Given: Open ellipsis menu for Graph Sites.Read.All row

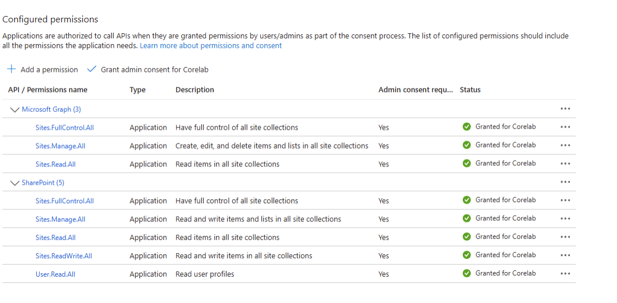Looking at the screenshot, I should pyautogui.click(x=565, y=164).
